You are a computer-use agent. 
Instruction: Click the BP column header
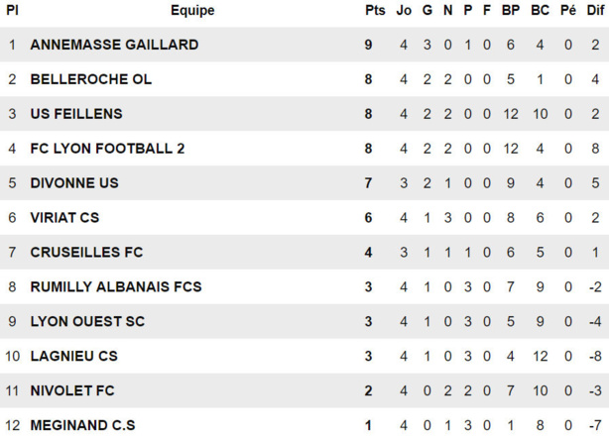(x=510, y=11)
